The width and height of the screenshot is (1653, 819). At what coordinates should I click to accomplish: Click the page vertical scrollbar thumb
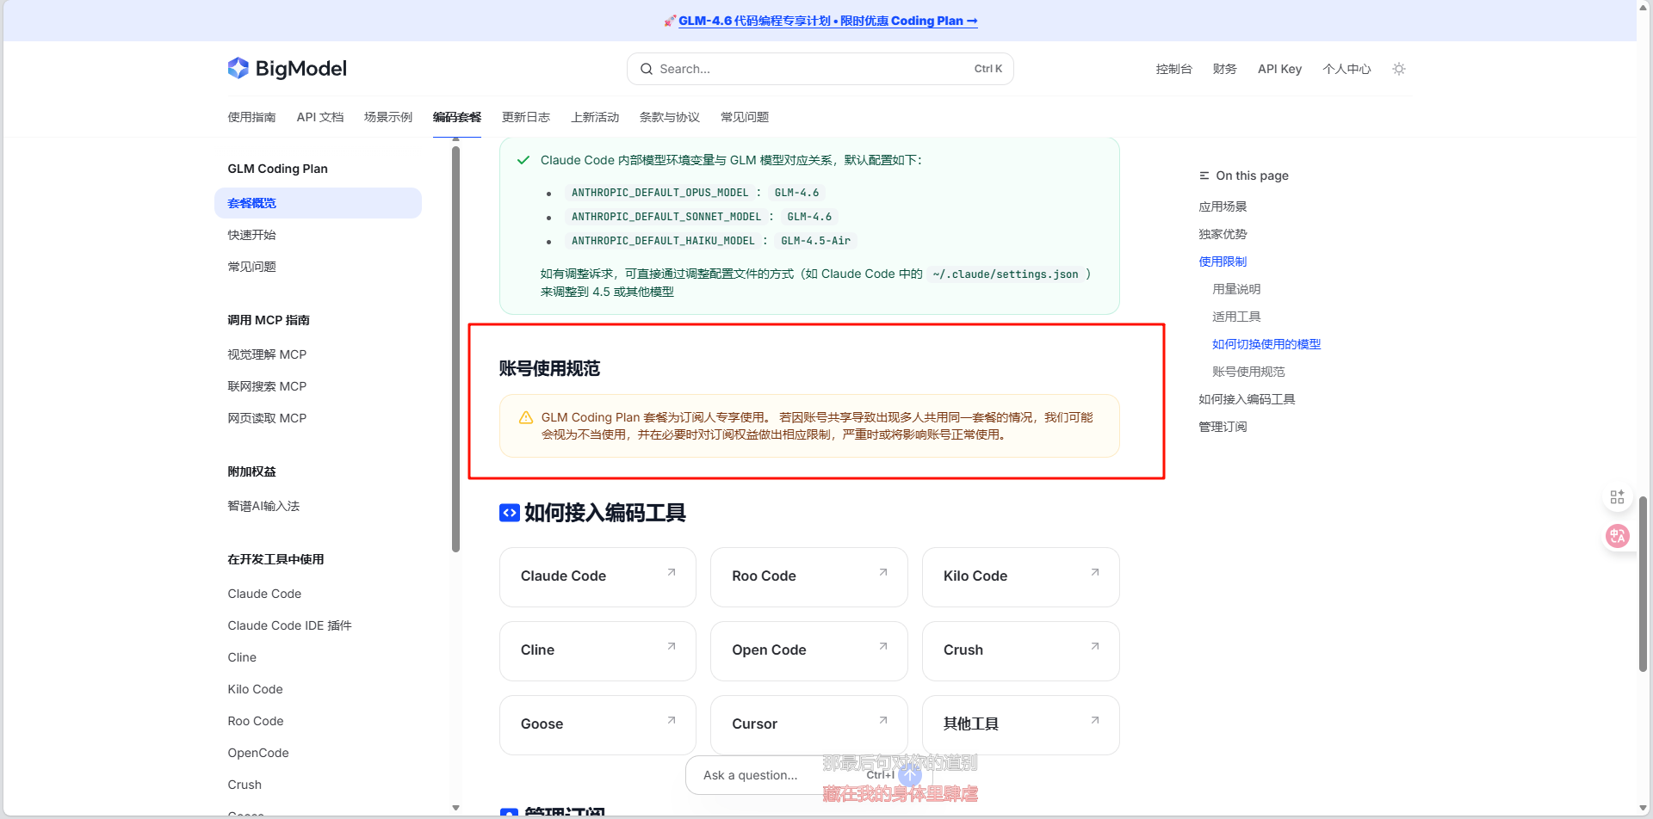[1643, 583]
